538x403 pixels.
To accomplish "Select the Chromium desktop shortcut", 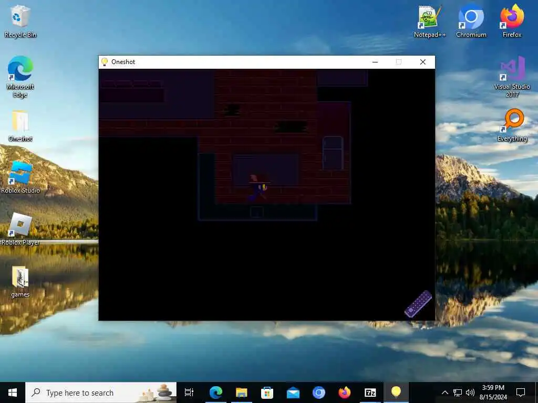I will (x=471, y=21).
